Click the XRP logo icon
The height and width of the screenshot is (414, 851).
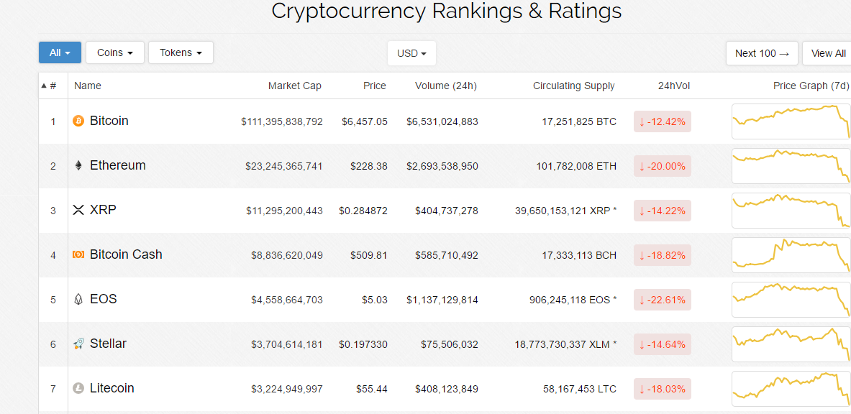point(78,211)
